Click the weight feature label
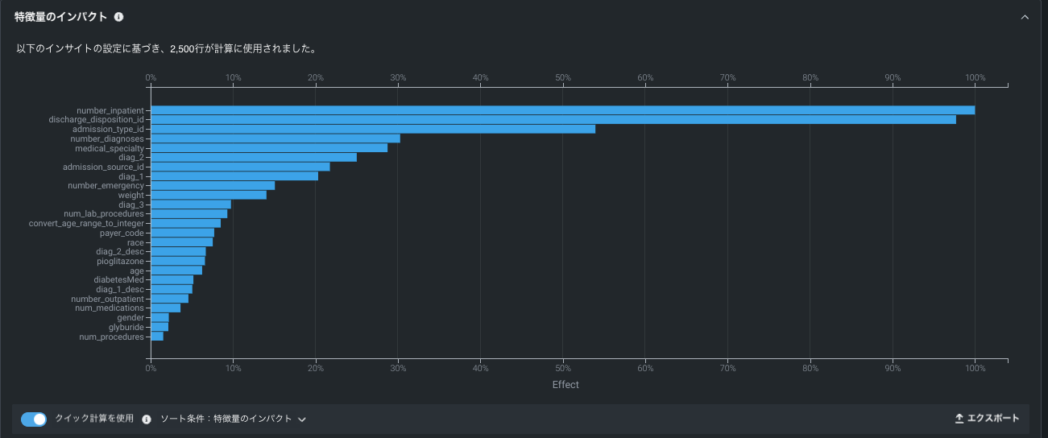 130,195
